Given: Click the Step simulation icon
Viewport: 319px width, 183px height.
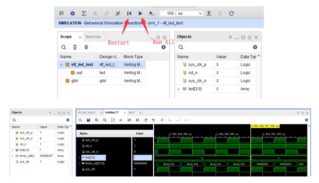Looking at the screenshot, I should [x=209, y=13].
